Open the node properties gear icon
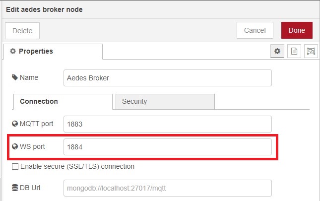 click(x=277, y=51)
